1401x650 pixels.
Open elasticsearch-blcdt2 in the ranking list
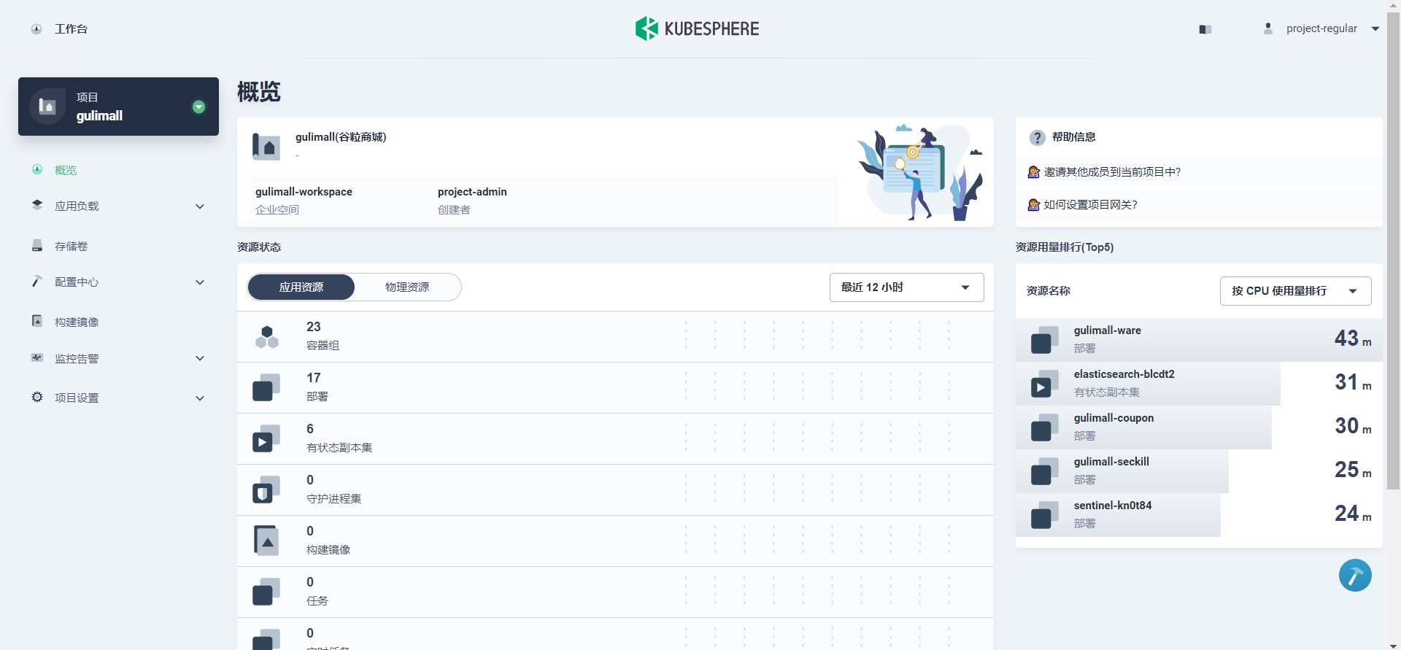1199,384
